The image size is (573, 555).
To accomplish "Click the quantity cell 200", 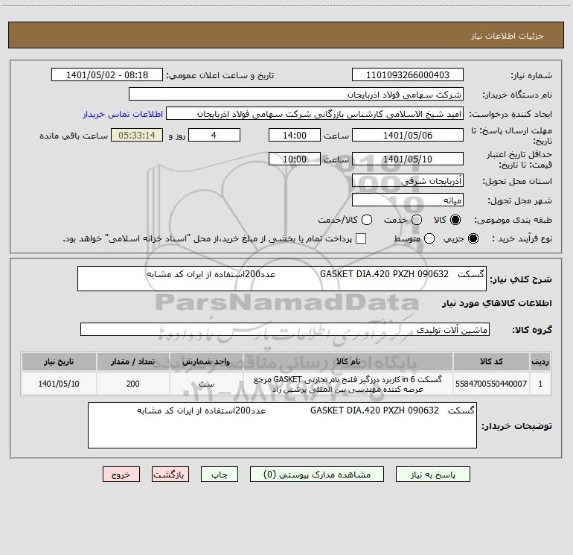I will click(133, 384).
